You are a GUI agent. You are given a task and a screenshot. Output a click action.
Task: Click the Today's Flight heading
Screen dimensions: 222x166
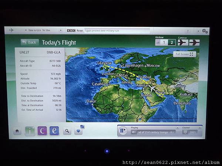tap(59, 43)
